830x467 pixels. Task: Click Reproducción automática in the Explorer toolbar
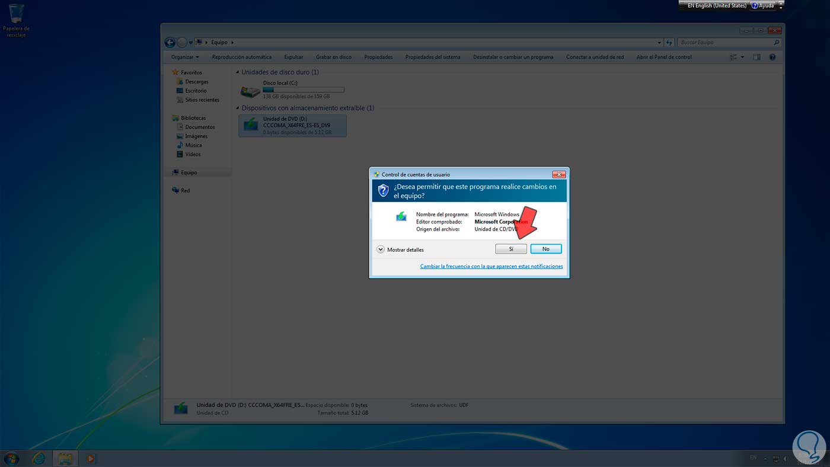pos(242,57)
